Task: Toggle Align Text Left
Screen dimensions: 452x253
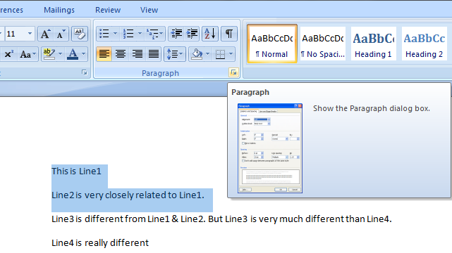Action: coord(104,54)
